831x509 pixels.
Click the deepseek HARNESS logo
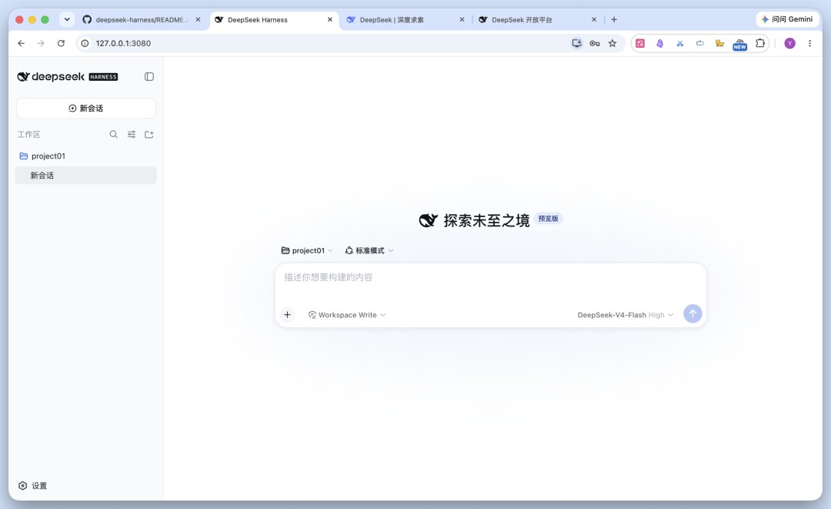67,77
